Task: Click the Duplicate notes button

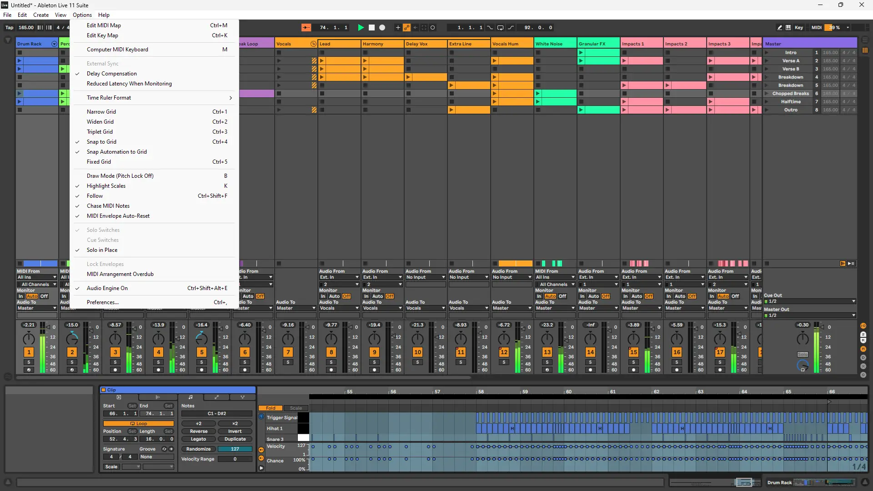Action: click(x=235, y=439)
